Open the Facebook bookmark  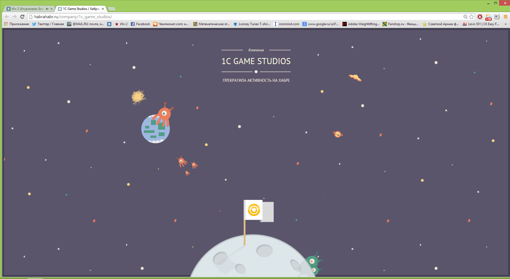tap(141, 24)
